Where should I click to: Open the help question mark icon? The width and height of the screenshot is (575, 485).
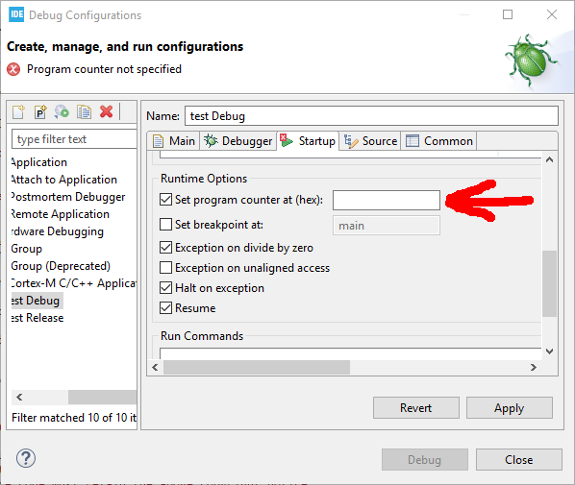[x=26, y=458]
